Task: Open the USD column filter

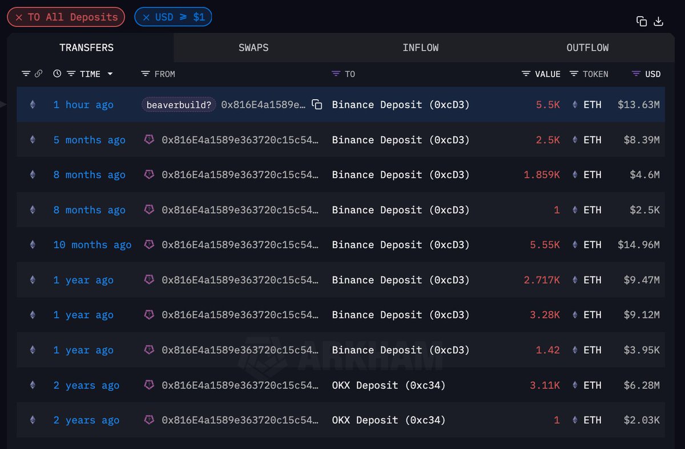Action: coord(636,74)
